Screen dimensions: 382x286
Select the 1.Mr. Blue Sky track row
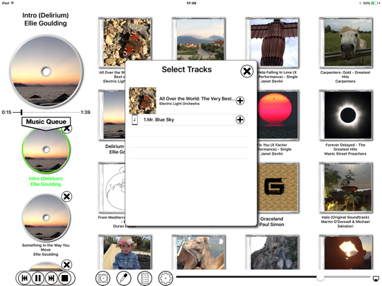pyautogui.click(x=188, y=120)
